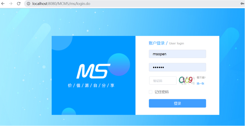Click the msopen username field
Screen dimensions: 245x126
tap(177, 54)
